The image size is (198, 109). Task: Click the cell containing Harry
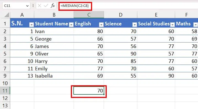pyautogui.click(x=54, y=61)
